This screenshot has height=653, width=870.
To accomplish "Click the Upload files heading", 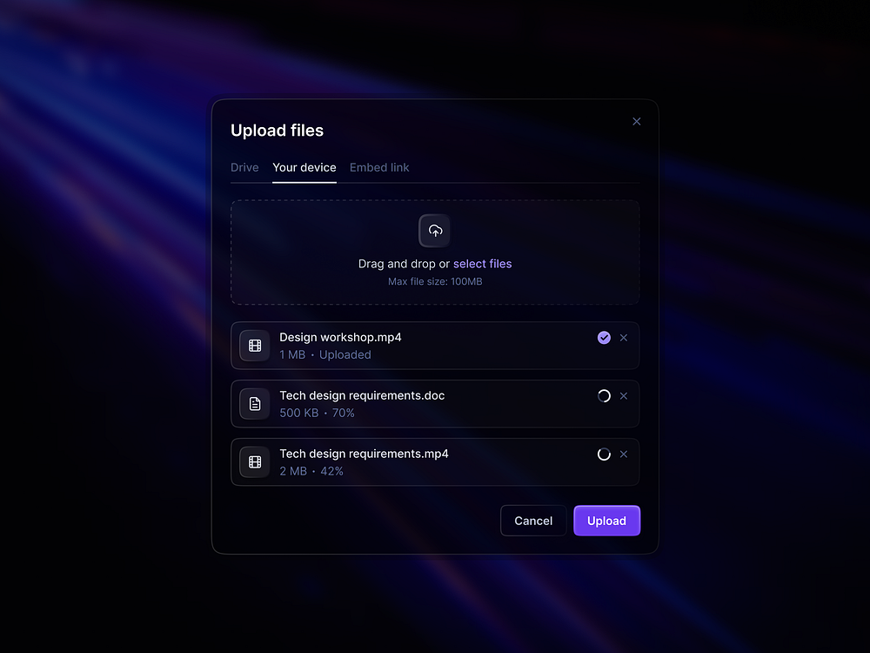I will click(x=277, y=131).
